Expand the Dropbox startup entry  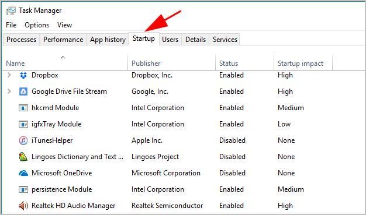[x=9, y=75]
